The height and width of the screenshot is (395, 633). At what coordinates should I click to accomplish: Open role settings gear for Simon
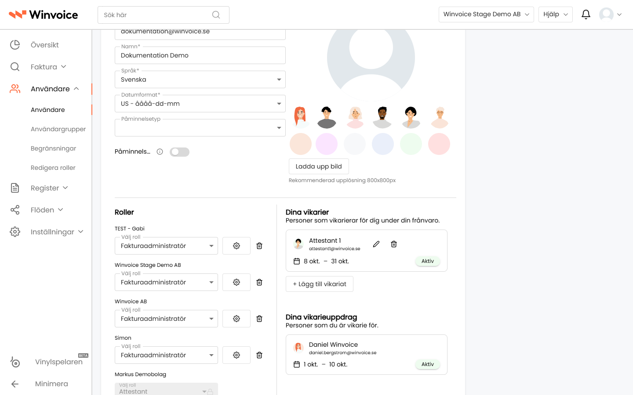236,355
